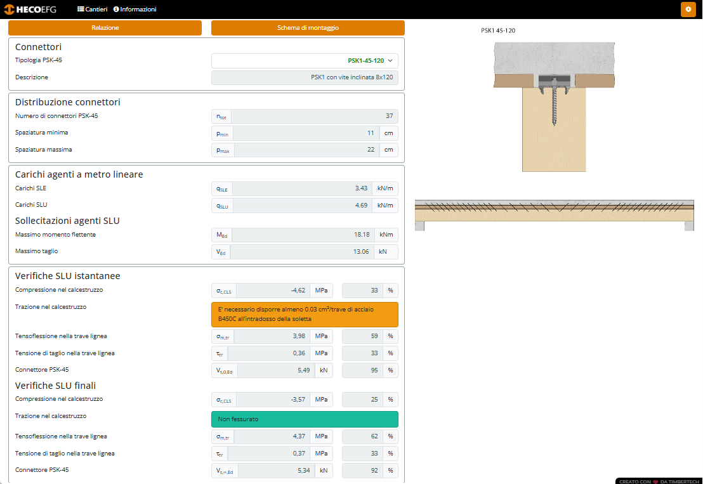Click the instantaneous concrete compression value -4,62
The image size is (703, 484).
tap(273, 291)
